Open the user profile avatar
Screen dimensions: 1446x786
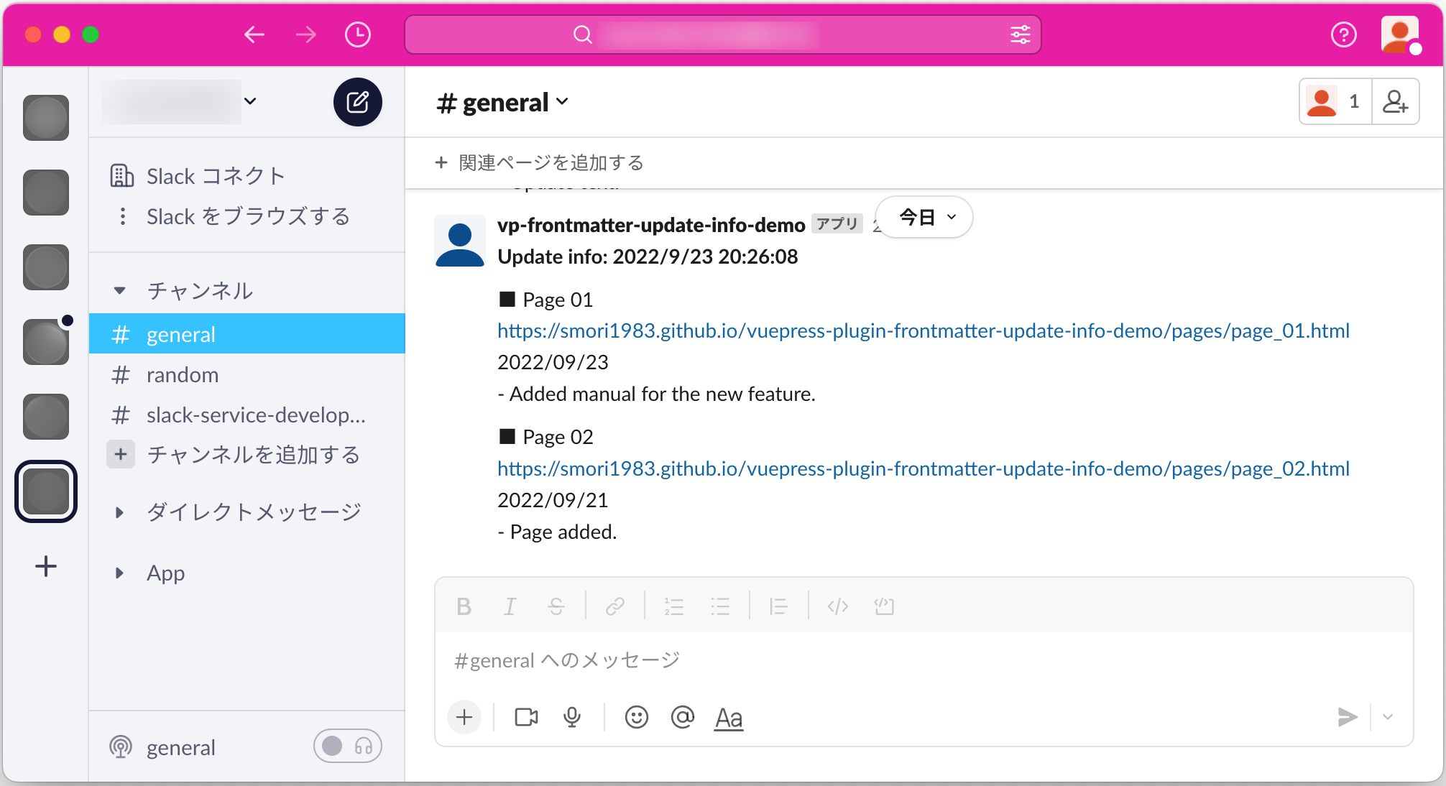[x=1400, y=34]
